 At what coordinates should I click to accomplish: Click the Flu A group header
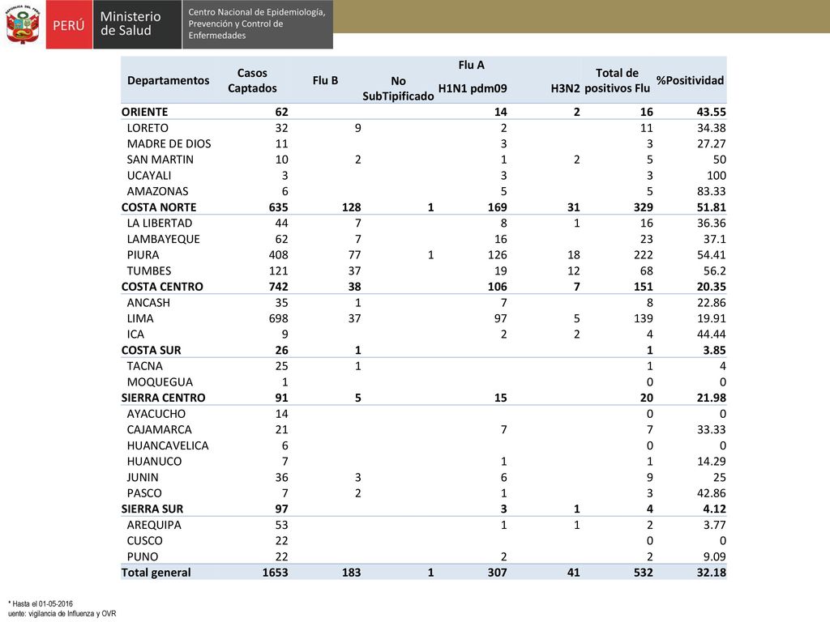[x=471, y=65]
